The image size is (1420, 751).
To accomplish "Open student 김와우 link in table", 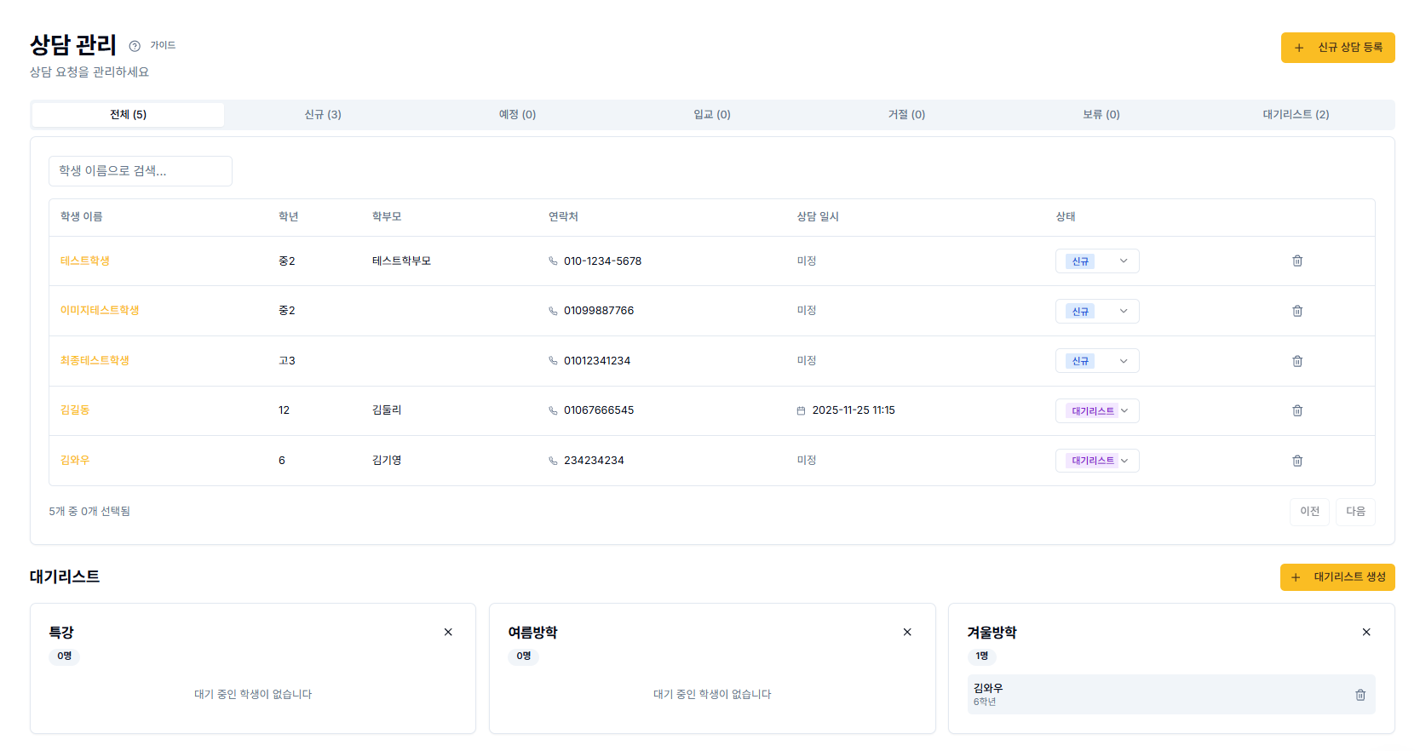I will coord(75,461).
